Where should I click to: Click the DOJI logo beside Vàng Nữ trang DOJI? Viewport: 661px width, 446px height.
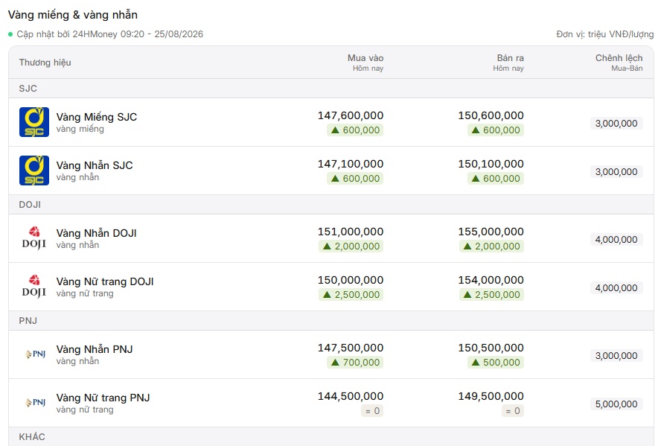click(34, 287)
